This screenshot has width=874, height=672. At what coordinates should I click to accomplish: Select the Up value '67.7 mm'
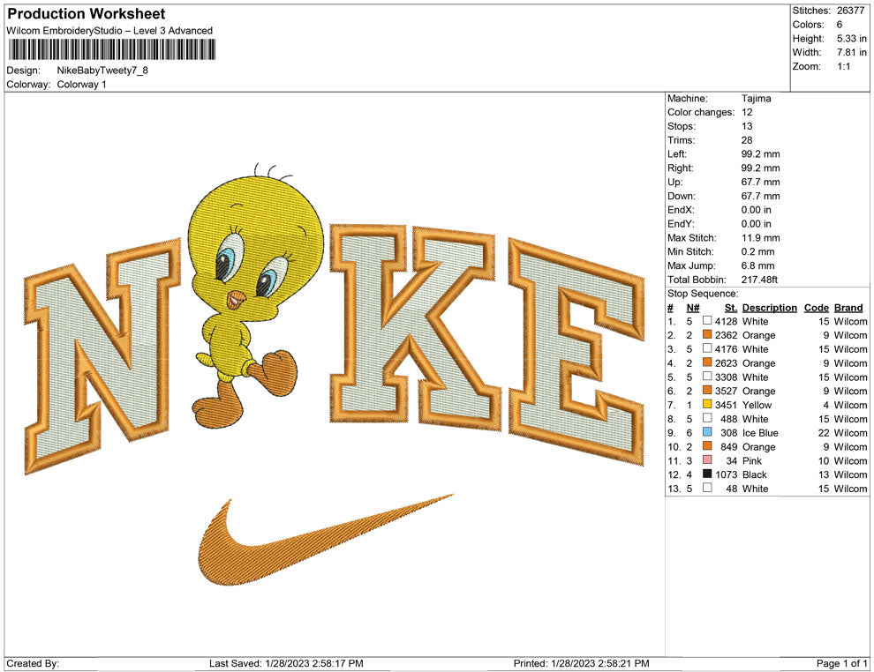coord(761,182)
